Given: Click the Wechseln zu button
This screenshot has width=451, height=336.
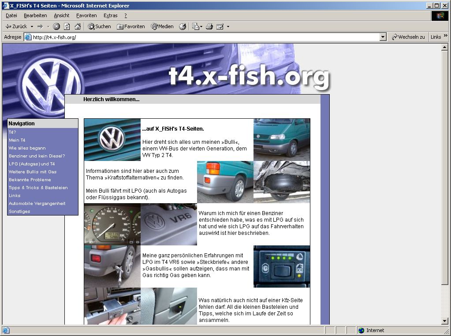Looking at the screenshot, I should pyautogui.click(x=408, y=37).
